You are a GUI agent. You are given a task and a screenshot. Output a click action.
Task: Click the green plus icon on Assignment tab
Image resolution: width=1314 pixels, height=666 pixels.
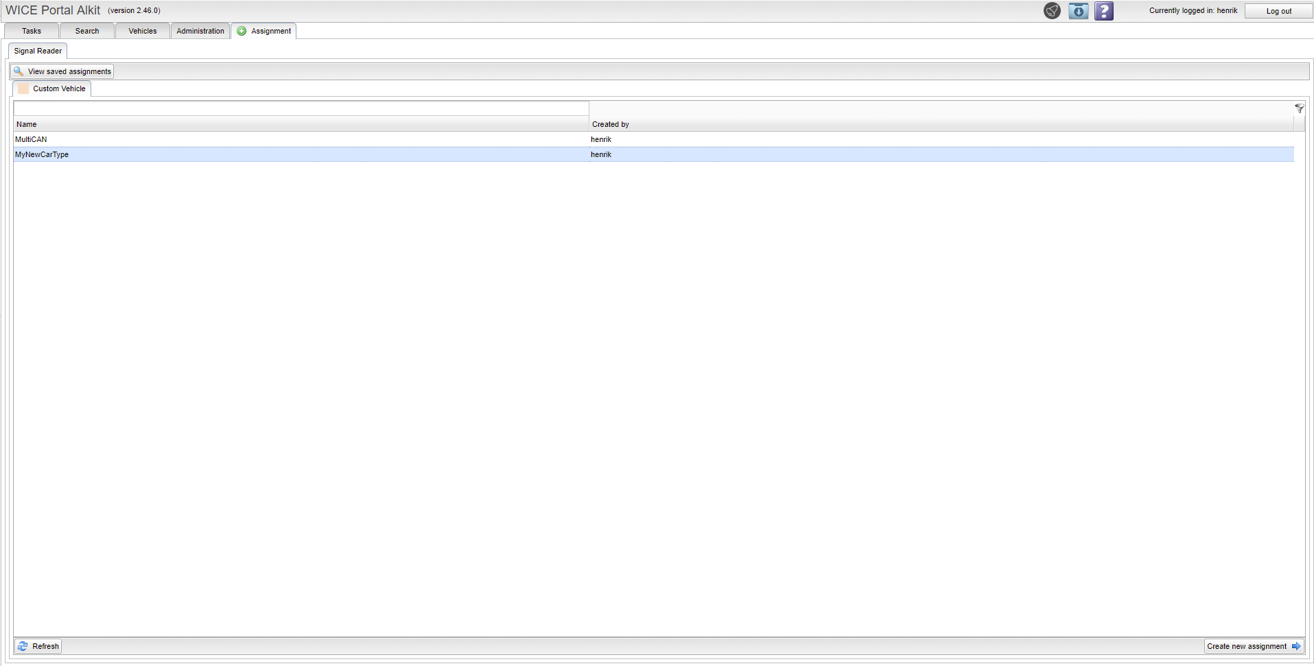coord(242,31)
